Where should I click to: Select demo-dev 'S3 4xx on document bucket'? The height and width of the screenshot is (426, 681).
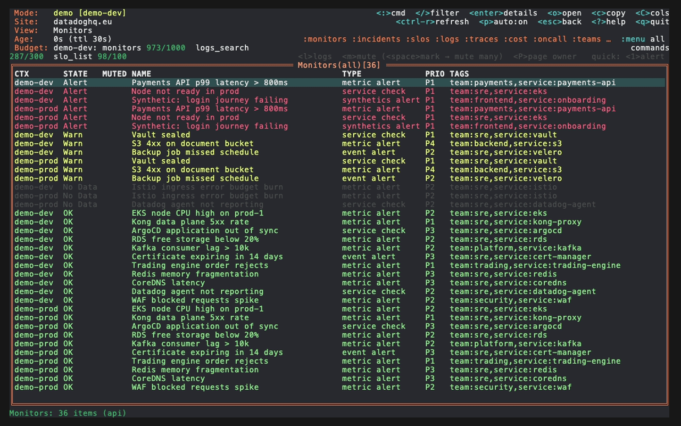pyautogui.click(x=339, y=143)
